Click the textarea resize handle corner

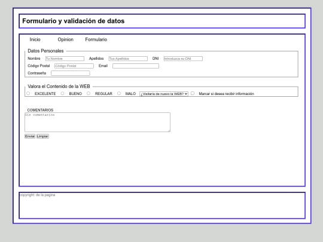coord(169,131)
